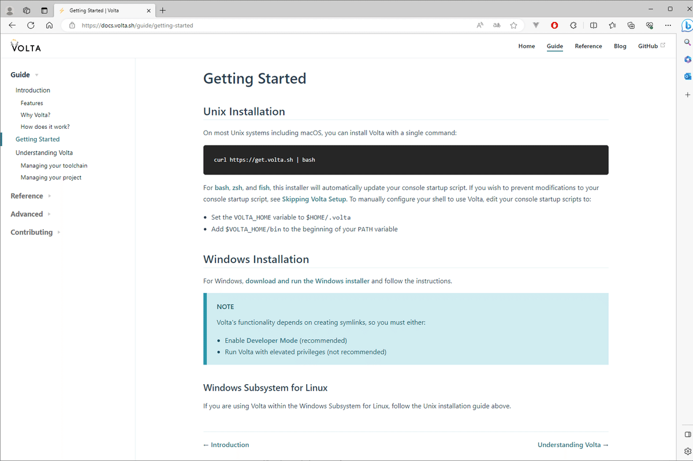
Task: Open the split screen view
Action: tap(594, 25)
